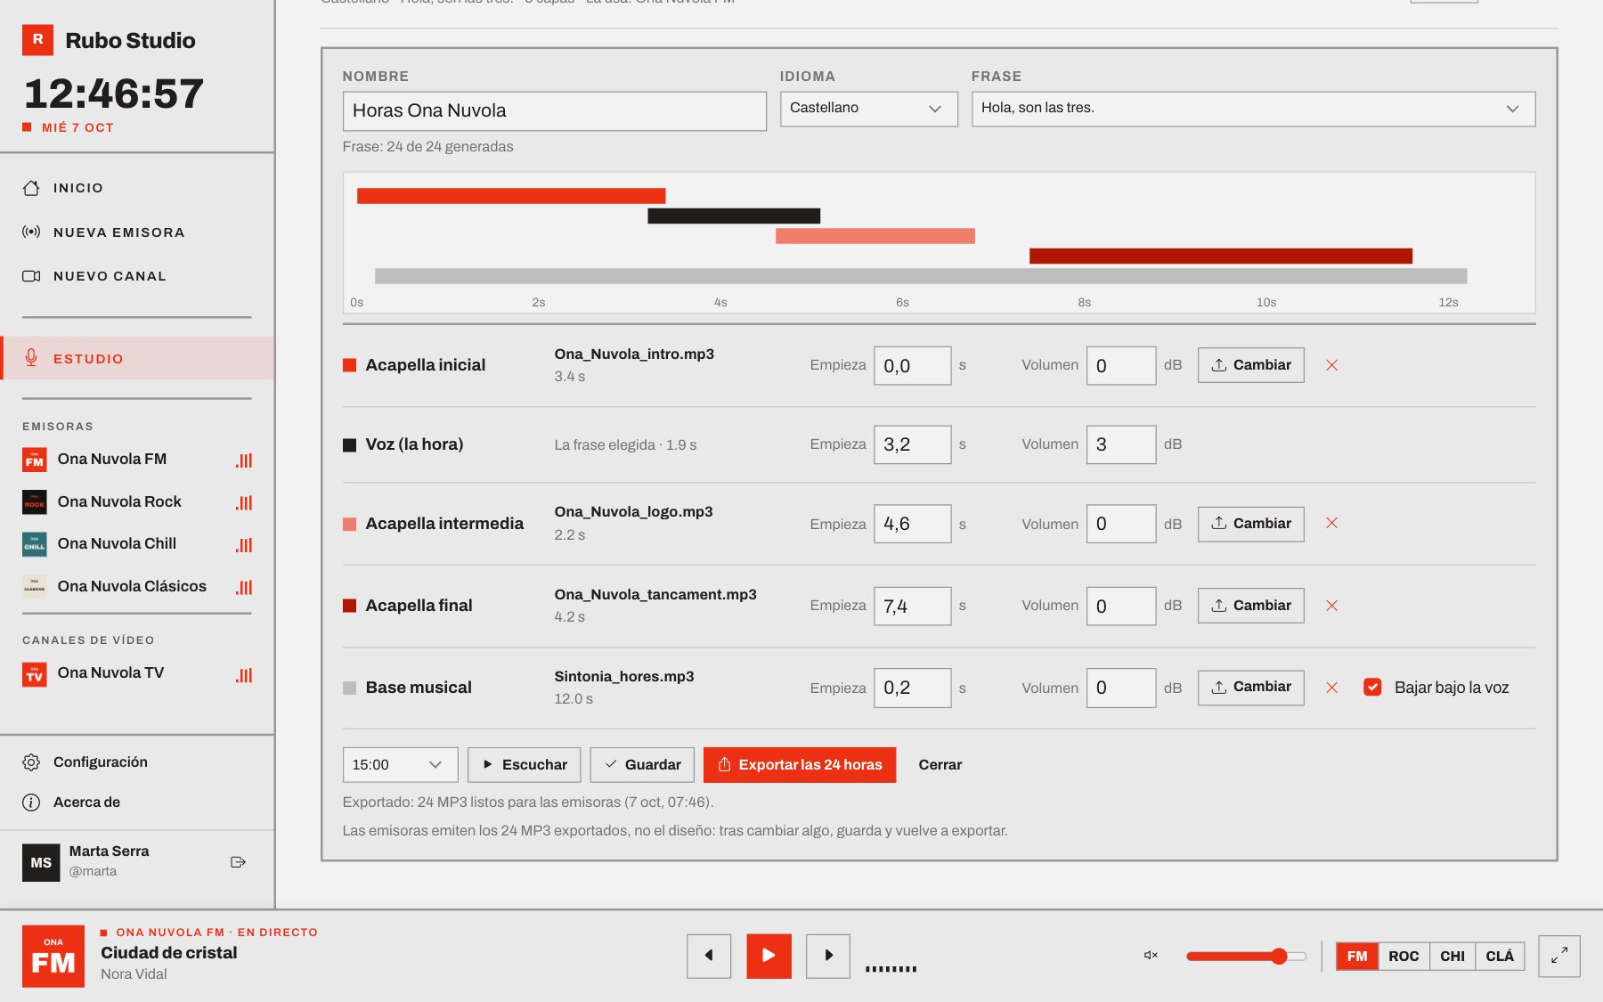Click the logout icon next to Marta Serra
This screenshot has width=1603, height=1002.
tap(238, 862)
